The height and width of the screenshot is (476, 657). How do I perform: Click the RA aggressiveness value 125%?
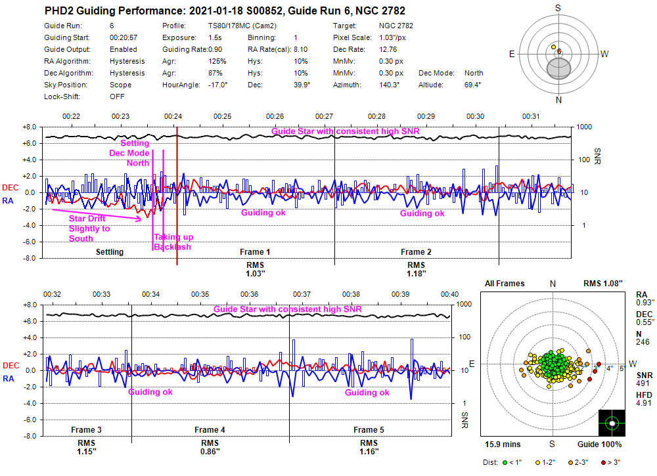click(217, 61)
